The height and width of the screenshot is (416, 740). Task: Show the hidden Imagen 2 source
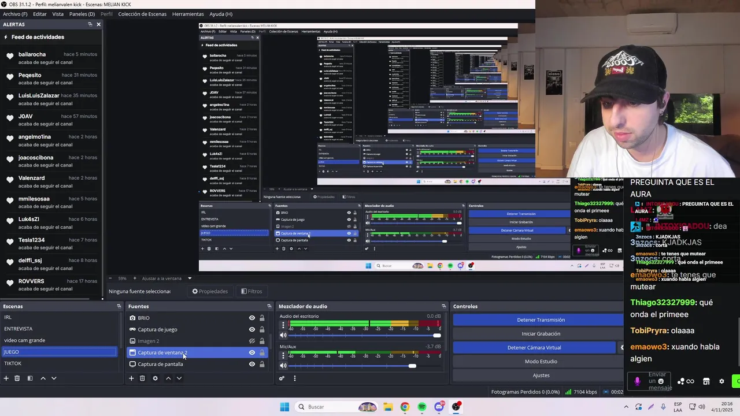point(252,341)
